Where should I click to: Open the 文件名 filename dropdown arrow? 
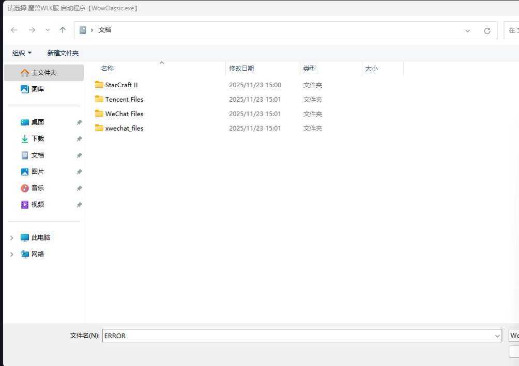[497, 336]
